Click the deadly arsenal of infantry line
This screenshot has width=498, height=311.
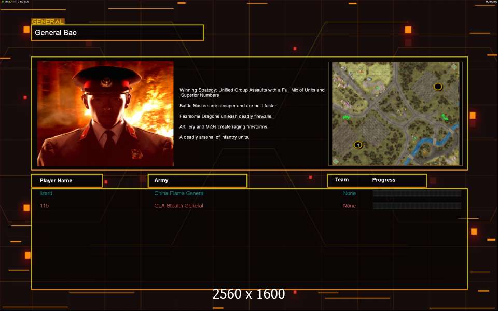(x=214, y=137)
